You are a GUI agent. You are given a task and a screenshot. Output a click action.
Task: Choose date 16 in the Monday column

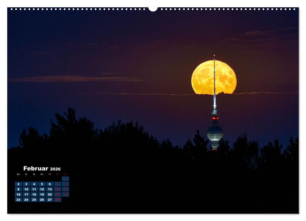pos(18,194)
